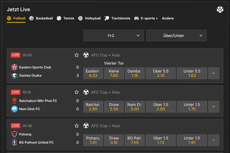Toggle favorite star for Ratchaburi vs Nam Dinh

point(76,92)
